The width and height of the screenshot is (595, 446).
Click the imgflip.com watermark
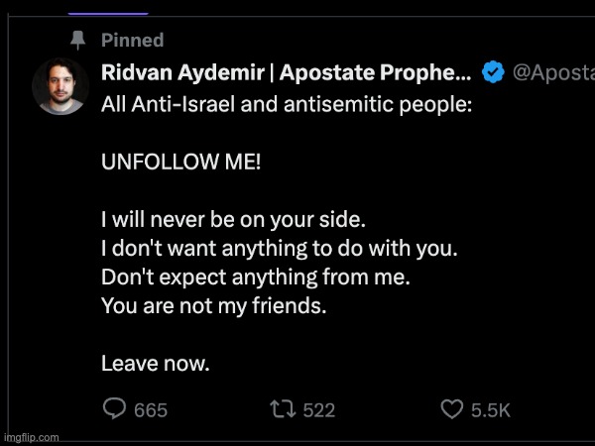tap(32, 438)
